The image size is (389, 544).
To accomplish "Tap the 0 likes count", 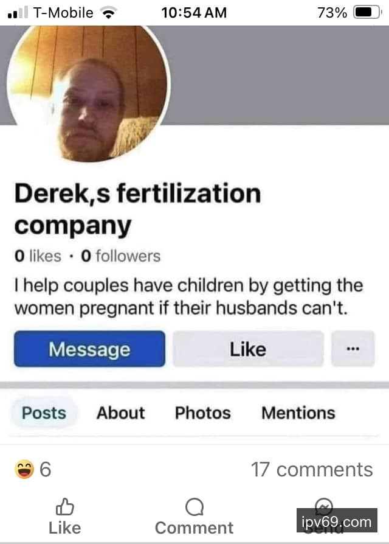I will point(38,256).
